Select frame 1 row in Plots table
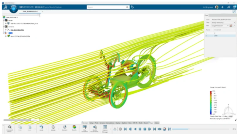The width and height of the screenshot is (238, 136). [220, 33]
